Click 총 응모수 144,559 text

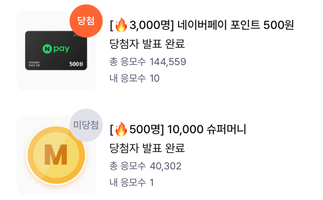click(x=148, y=62)
